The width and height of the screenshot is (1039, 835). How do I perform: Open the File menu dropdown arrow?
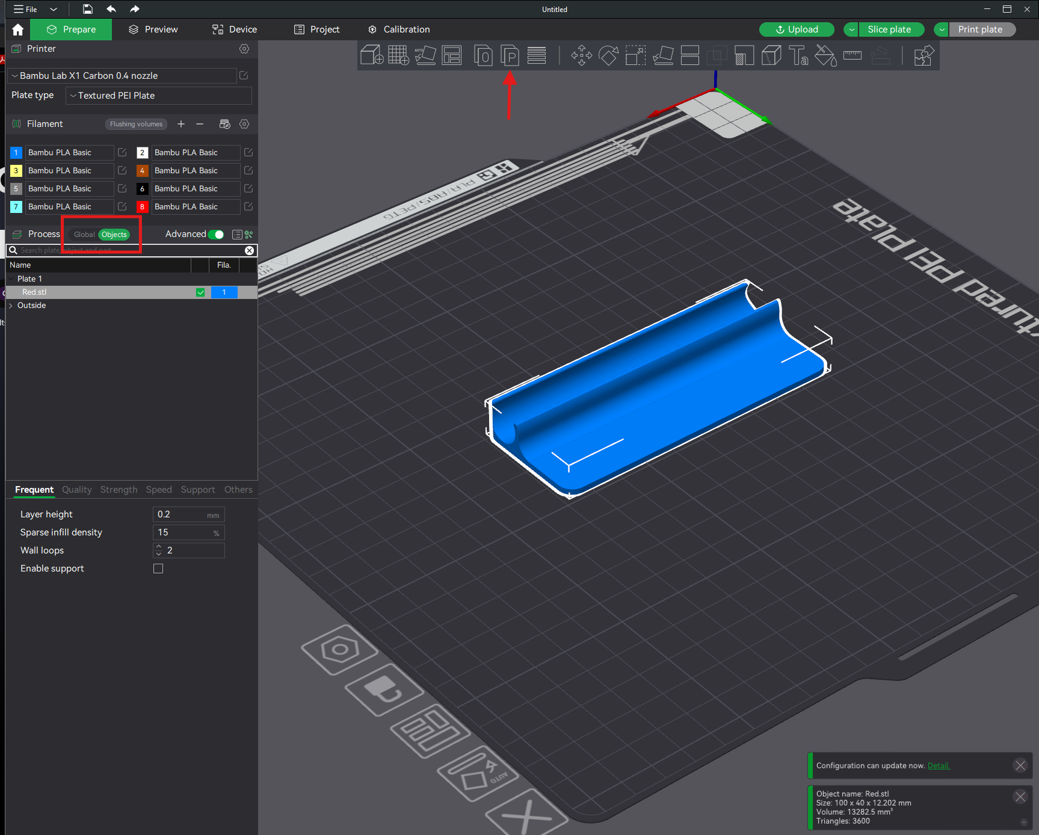(54, 9)
